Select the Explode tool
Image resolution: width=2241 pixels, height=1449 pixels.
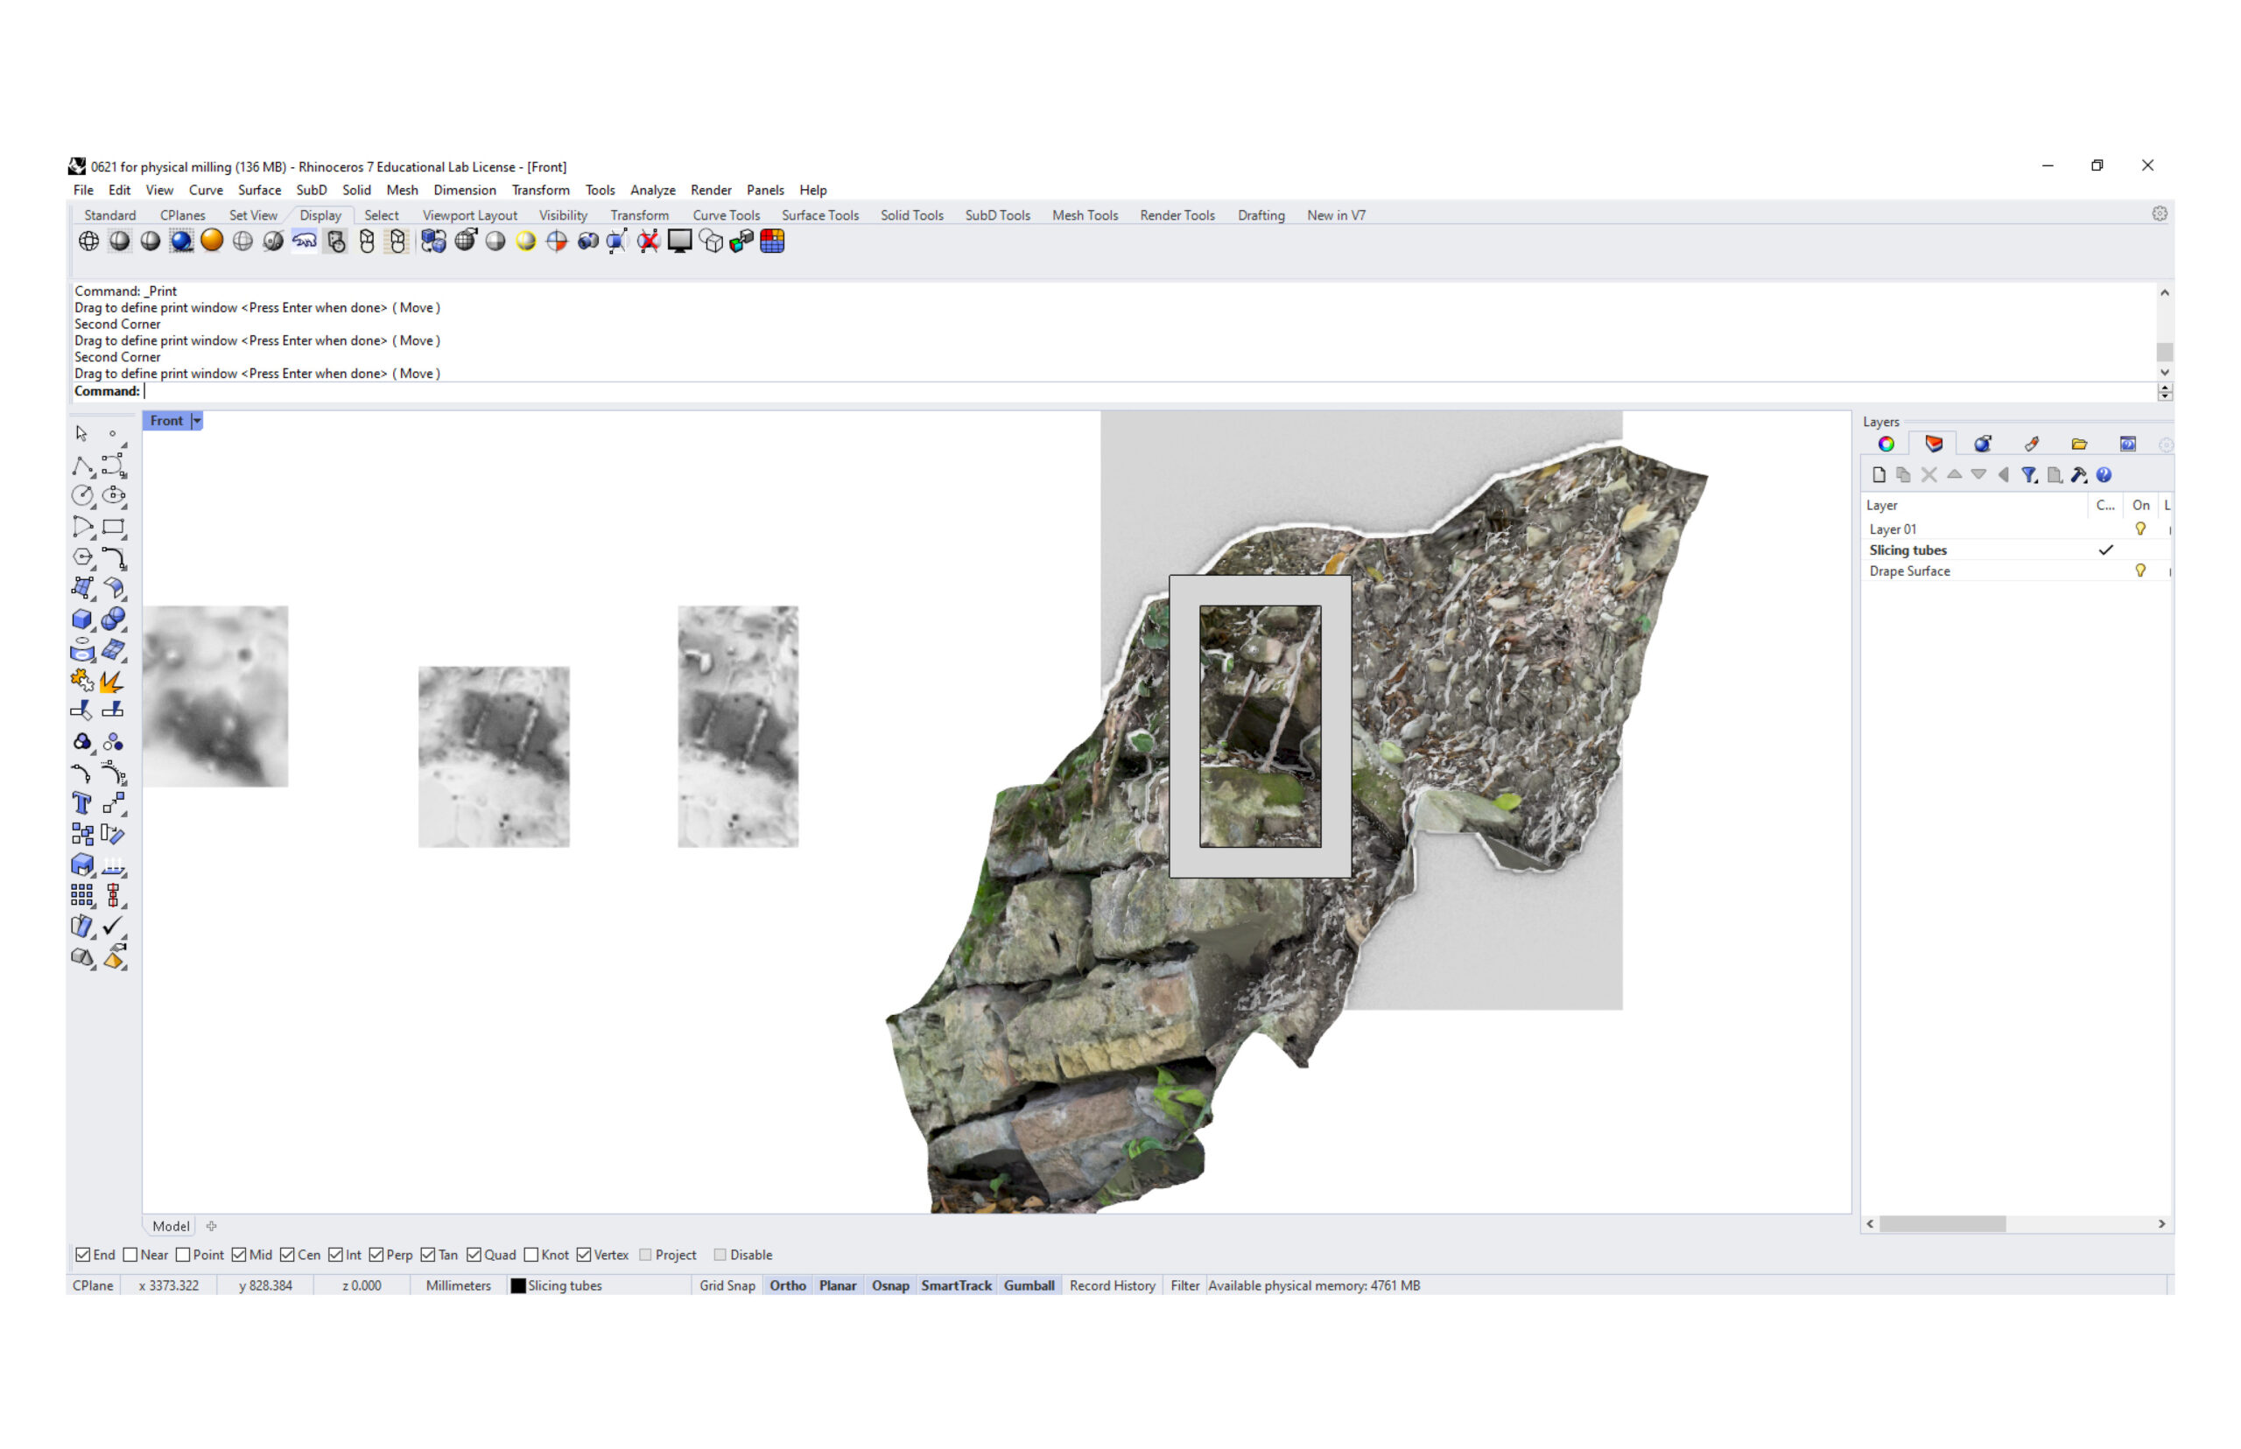tap(111, 680)
